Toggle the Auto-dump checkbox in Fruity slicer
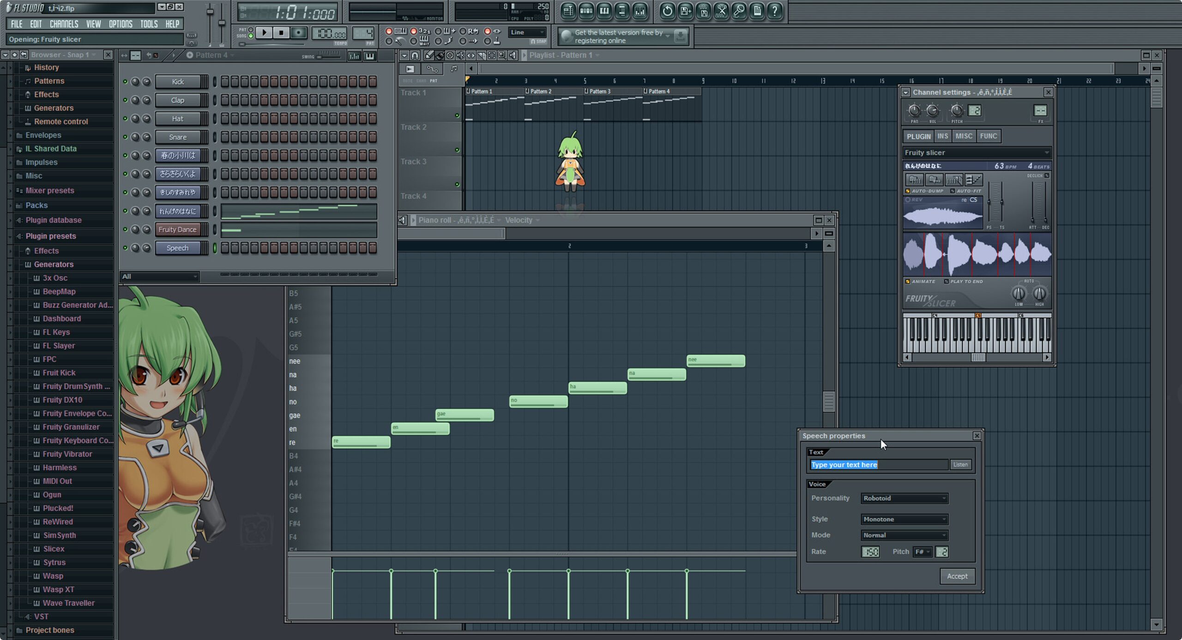Image resolution: width=1182 pixels, height=640 pixels. [x=908, y=191]
